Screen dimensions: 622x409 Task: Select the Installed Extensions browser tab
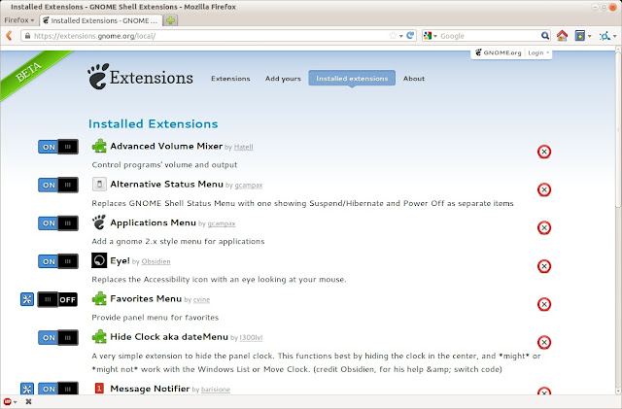click(101, 20)
